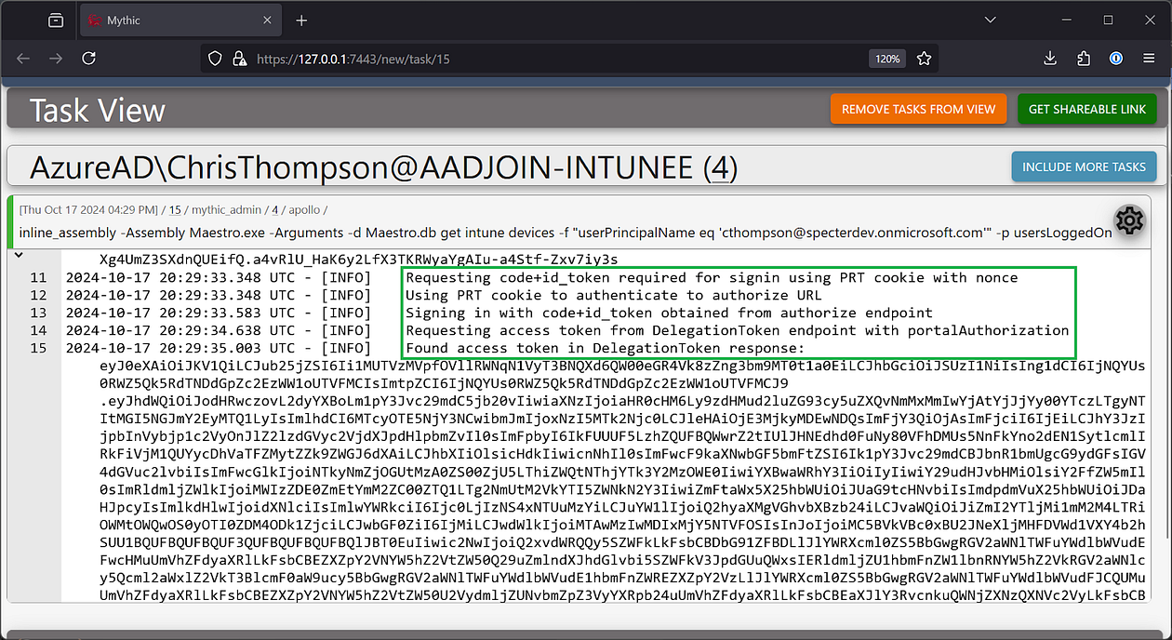Open a new browser tab
The height and width of the screenshot is (640, 1172).
click(x=301, y=20)
